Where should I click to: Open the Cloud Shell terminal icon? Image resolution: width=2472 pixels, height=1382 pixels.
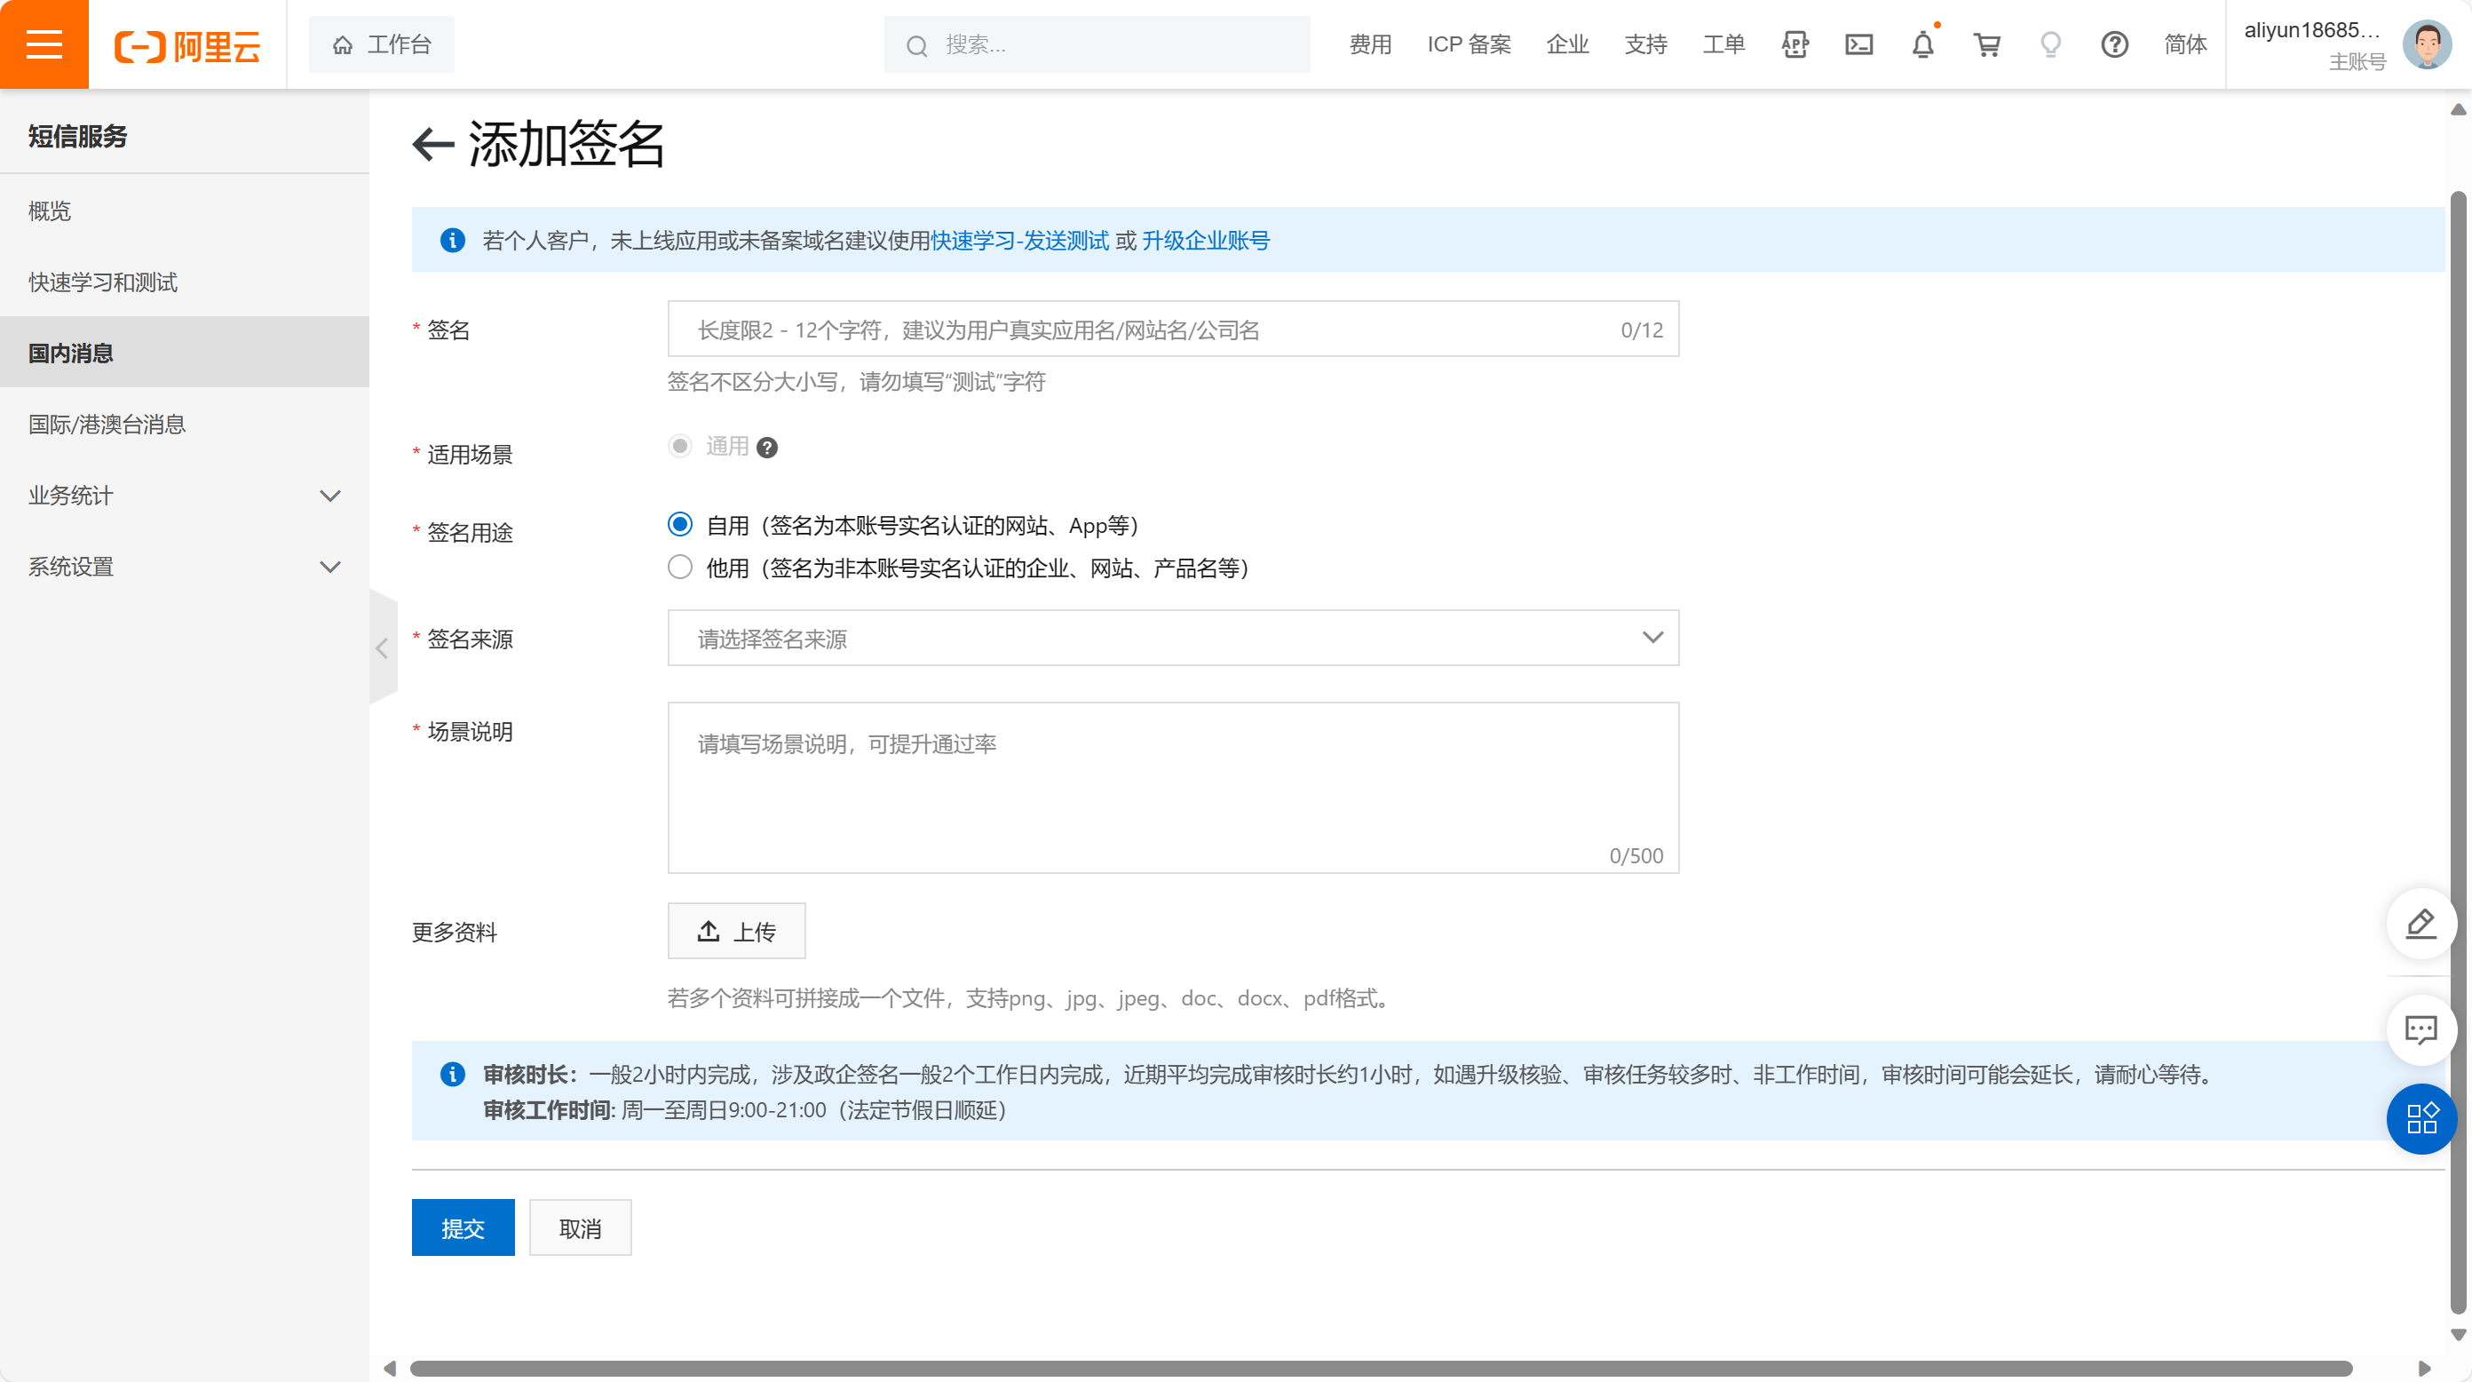[1858, 44]
